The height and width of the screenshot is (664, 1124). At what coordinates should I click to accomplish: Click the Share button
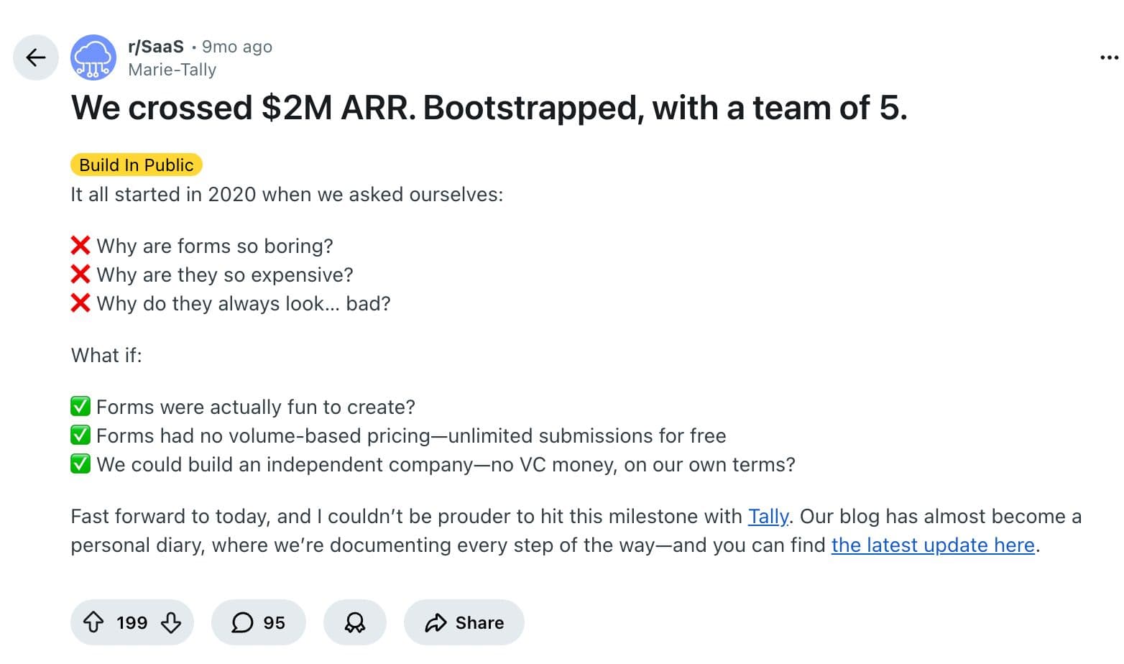(x=464, y=623)
